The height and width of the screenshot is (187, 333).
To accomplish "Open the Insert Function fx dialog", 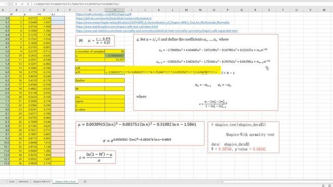I will (28, 4).
